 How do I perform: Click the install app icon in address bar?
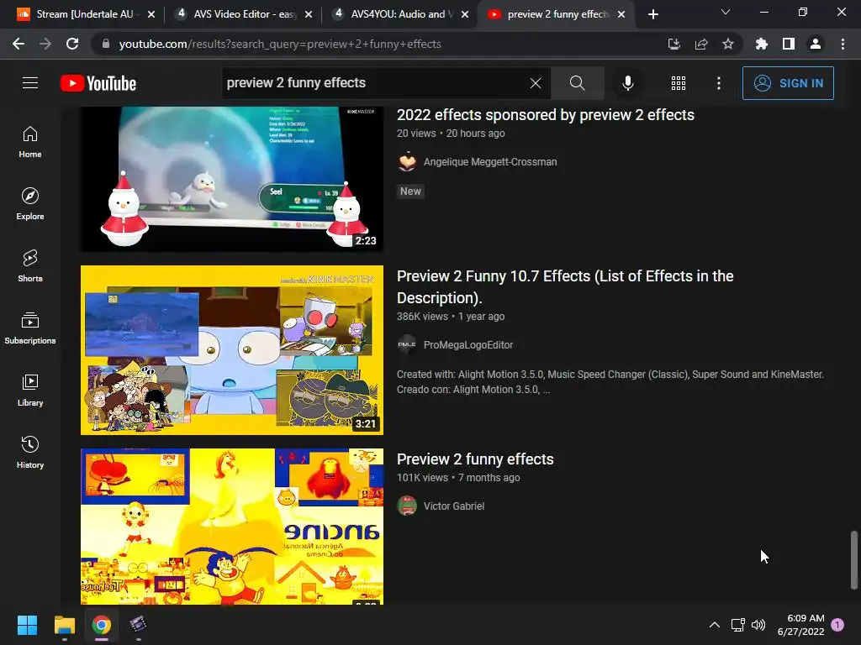673,44
